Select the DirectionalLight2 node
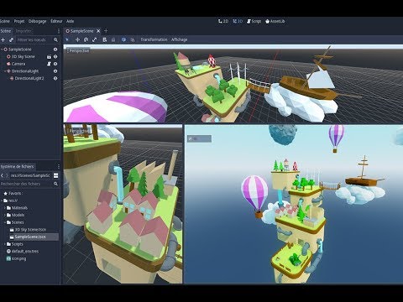 (29, 79)
